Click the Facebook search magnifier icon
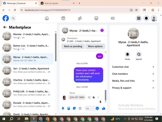Viewport: 162px width, 122px height. pos(13,18)
